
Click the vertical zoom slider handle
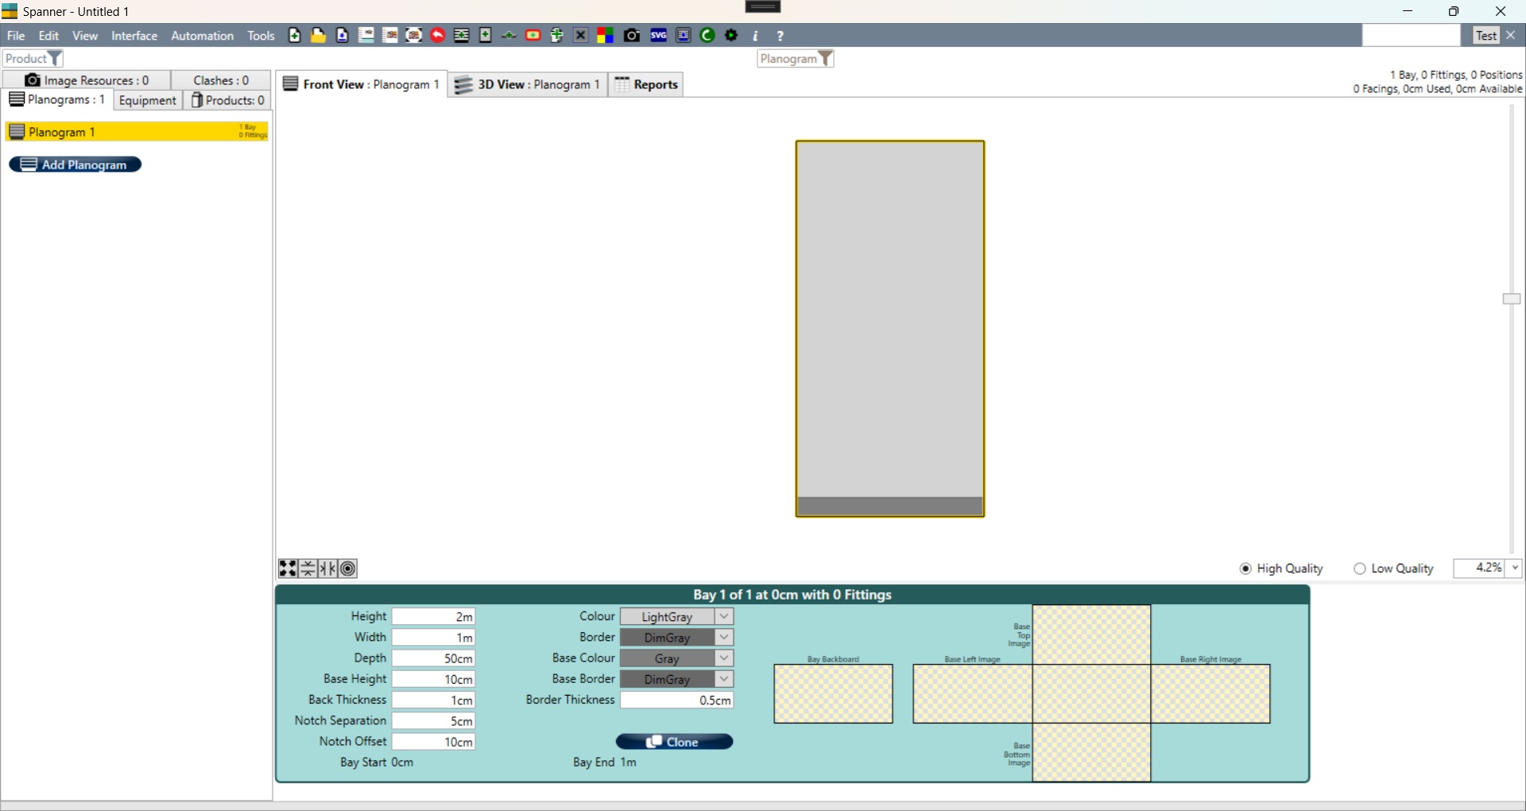pyautogui.click(x=1512, y=299)
